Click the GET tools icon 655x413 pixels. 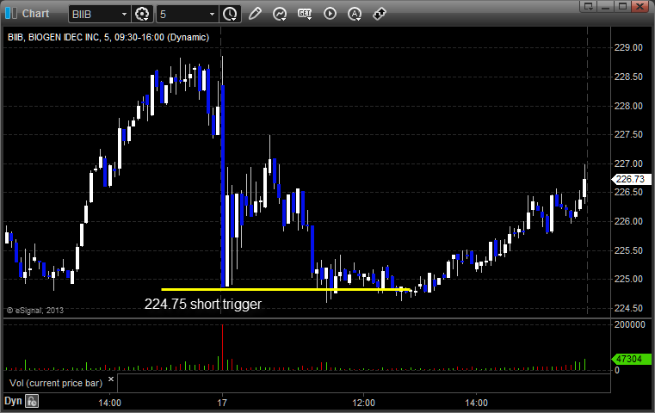(305, 14)
